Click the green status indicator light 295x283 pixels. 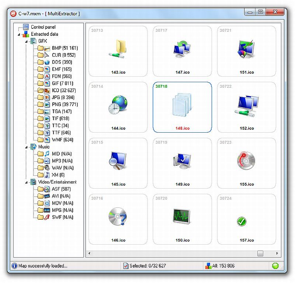[x=275, y=266]
